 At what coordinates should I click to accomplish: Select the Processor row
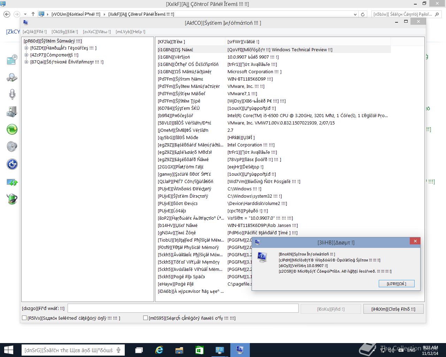point(273,116)
